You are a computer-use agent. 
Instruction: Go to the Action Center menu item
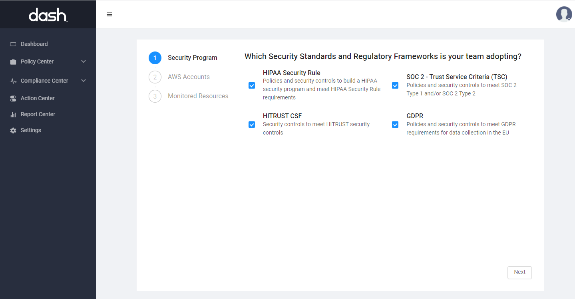click(38, 98)
